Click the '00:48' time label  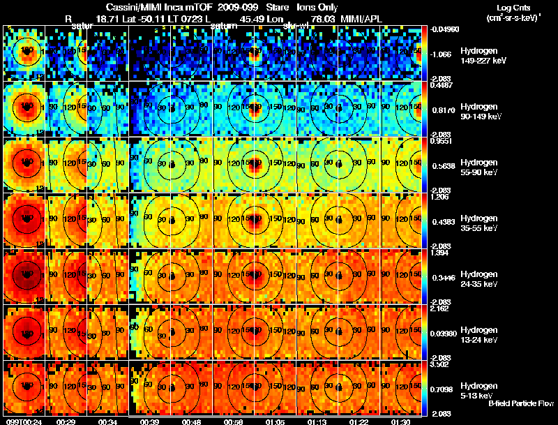point(191,422)
